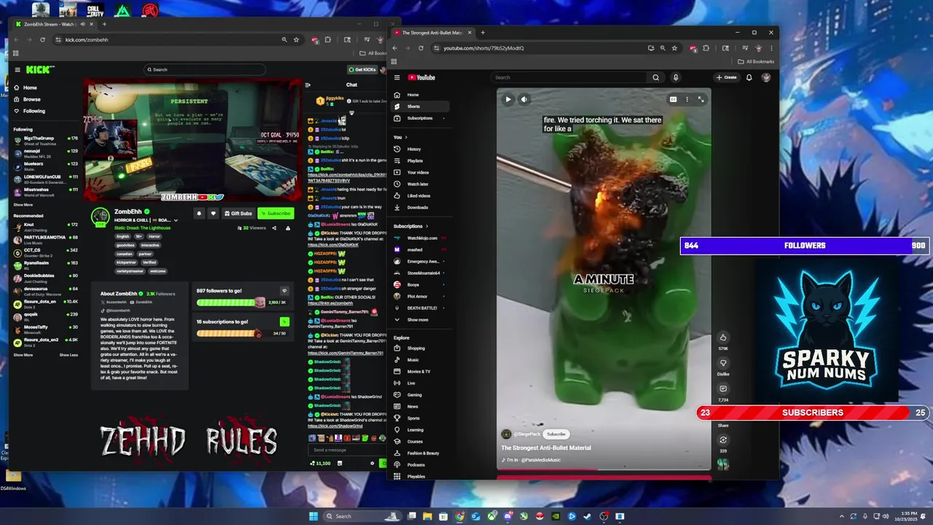
Task: Toggle ZombEhh notification bell on Kick
Action: (x=198, y=214)
